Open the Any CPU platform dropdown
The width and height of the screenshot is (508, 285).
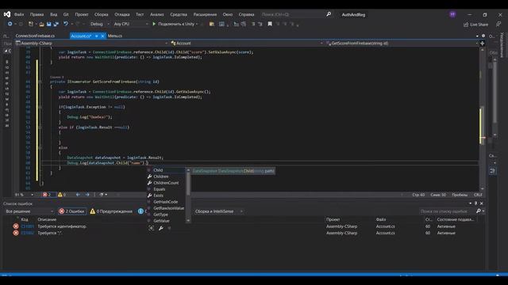[x=131, y=24]
